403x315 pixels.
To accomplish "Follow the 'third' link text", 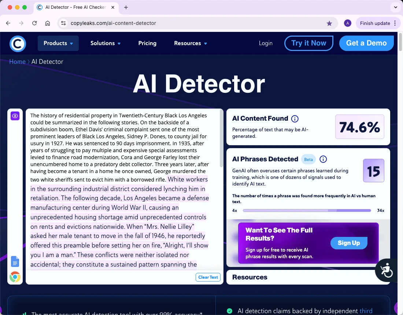I will 366,311.
